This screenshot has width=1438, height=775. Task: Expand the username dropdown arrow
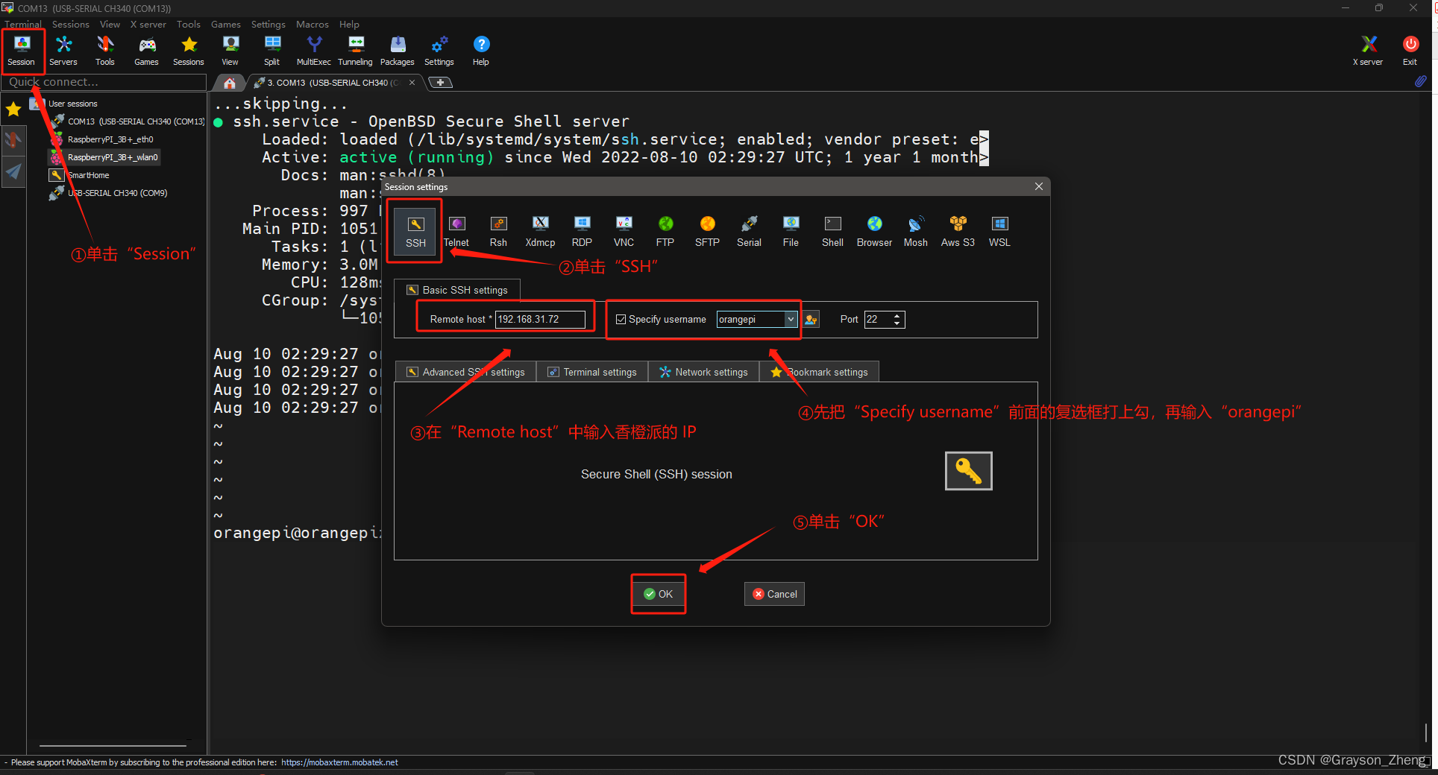pos(791,319)
